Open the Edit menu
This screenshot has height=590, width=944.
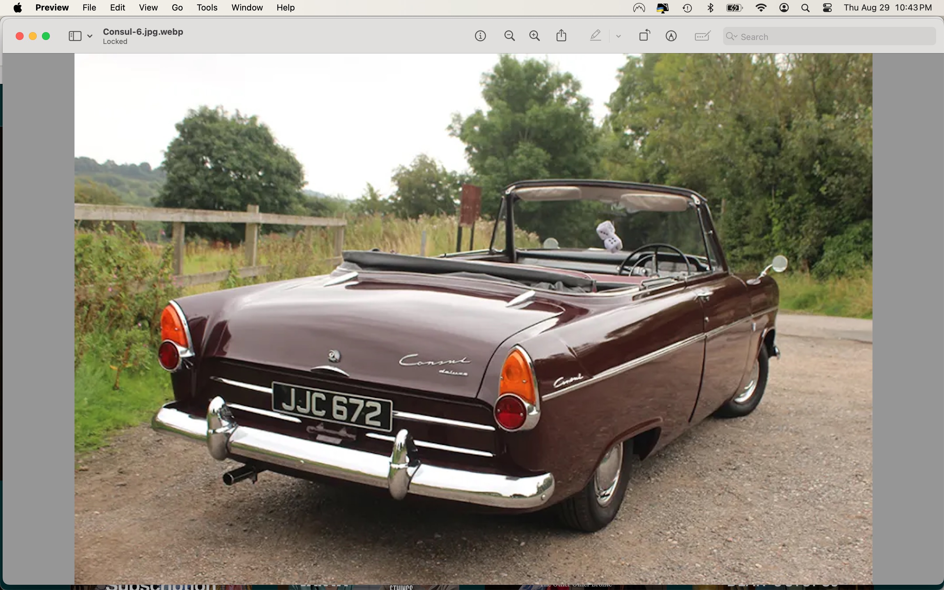(x=117, y=8)
